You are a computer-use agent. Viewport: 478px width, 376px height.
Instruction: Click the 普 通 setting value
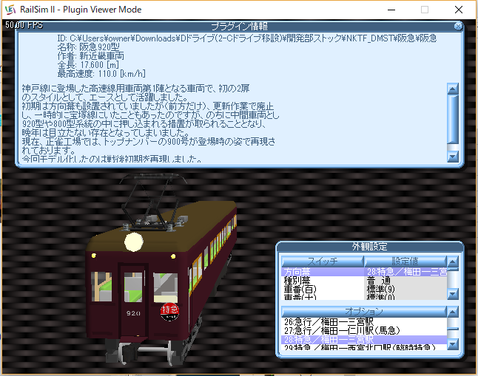(405, 281)
